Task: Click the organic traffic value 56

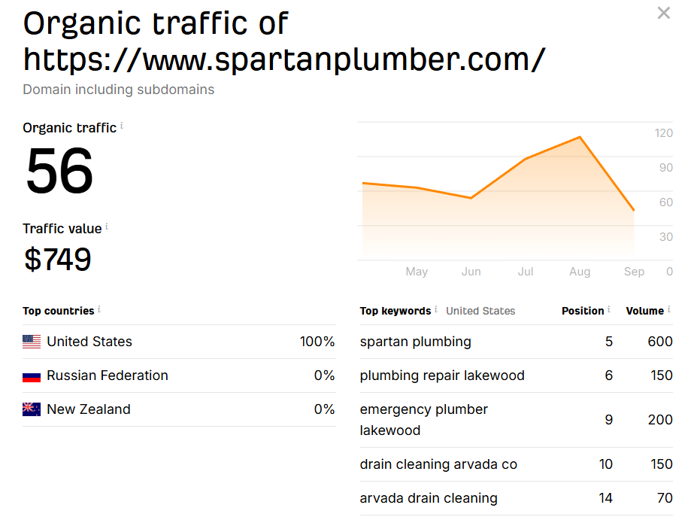Action: (59, 172)
